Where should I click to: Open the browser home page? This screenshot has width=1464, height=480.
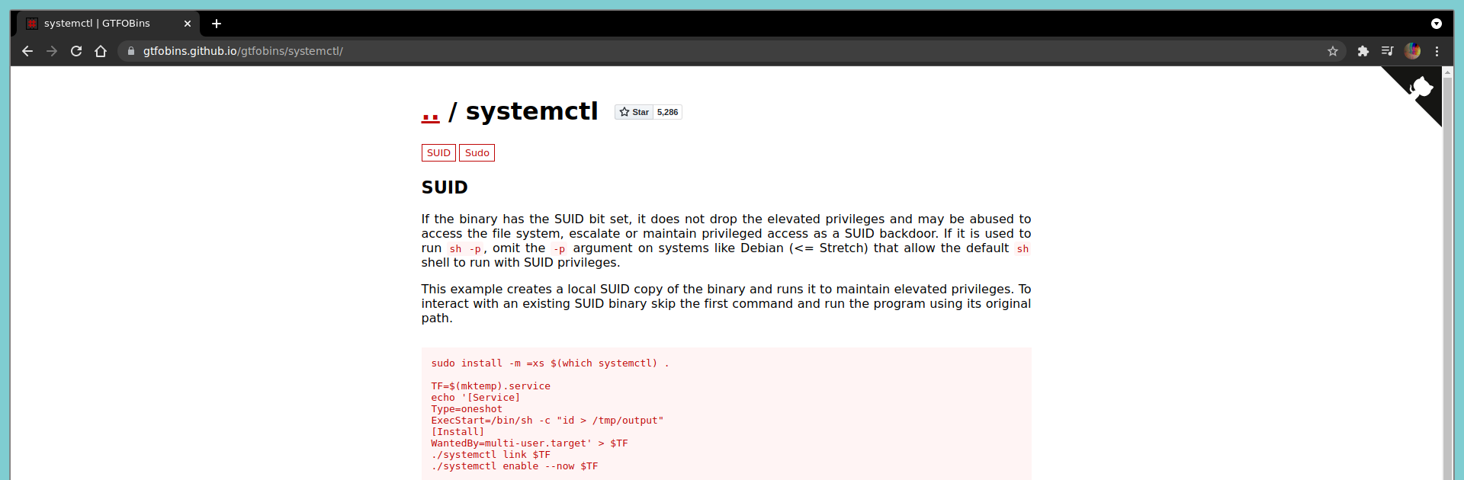(x=101, y=51)
